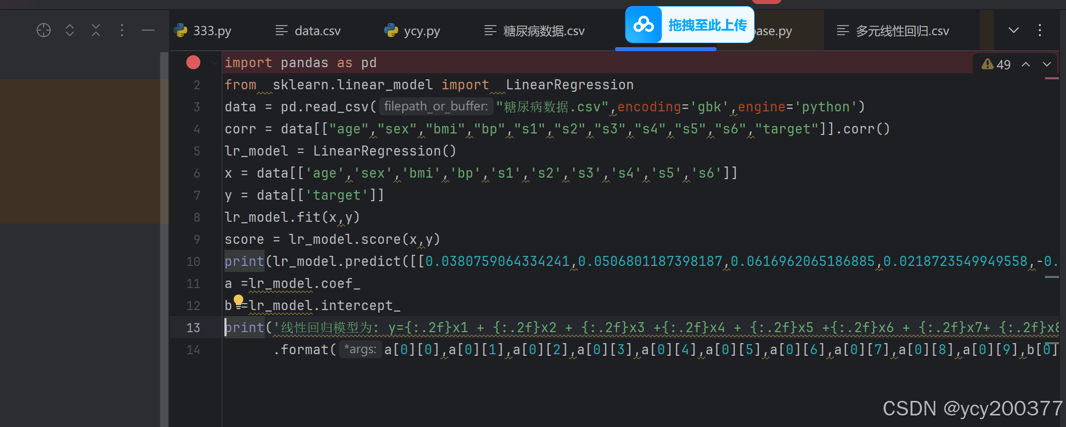
Task: Go to next highlighted problem arrow
Action: 1047,64
